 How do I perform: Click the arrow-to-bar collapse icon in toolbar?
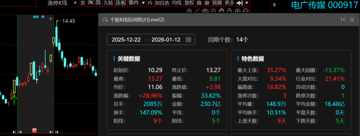240,3
